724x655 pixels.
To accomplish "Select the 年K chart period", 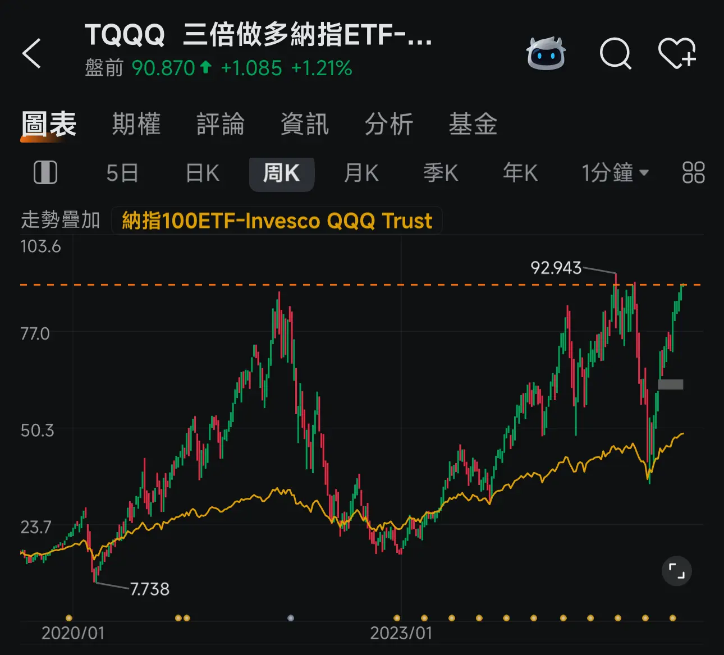I will [x=521, y=173].
